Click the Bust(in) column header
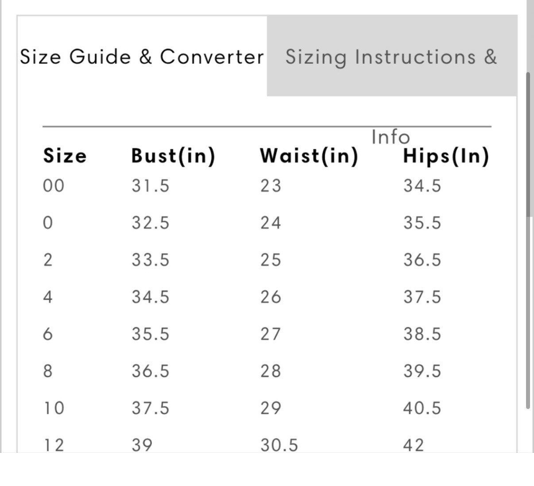 173,156
